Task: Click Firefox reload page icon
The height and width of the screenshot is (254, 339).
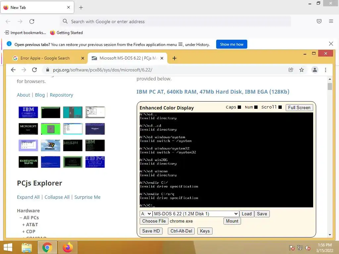Action: coord(32,21)
